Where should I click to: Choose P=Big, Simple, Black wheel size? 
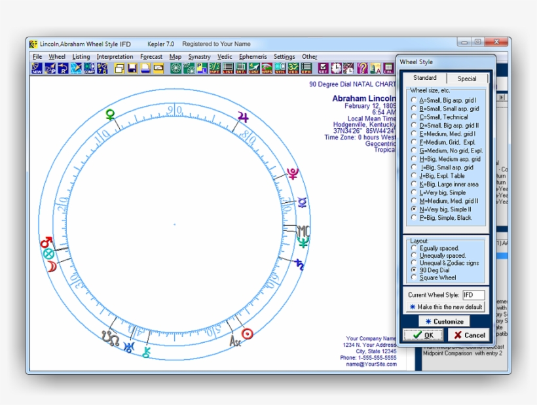coord(413,218)
